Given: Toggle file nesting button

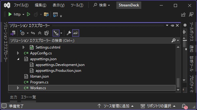Looking at the screenshot, I should coord(56,33).
